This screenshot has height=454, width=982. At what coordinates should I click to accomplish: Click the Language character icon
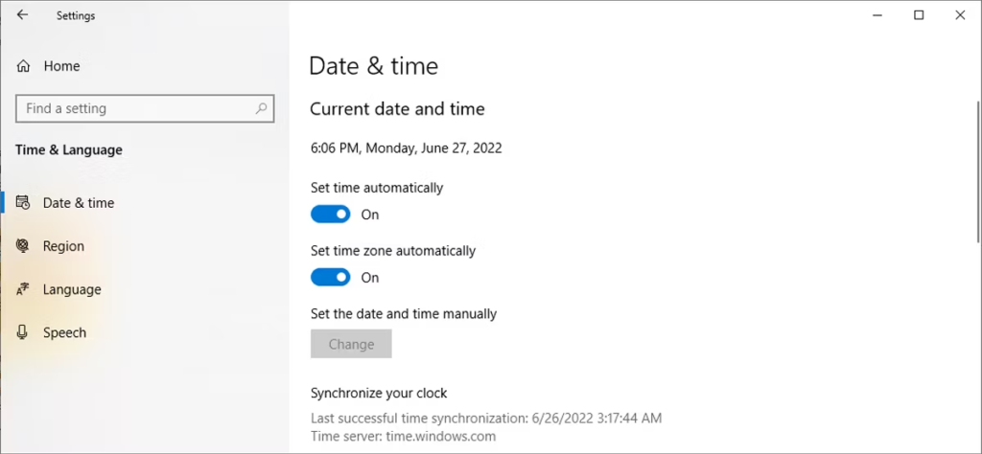(23, 289)
